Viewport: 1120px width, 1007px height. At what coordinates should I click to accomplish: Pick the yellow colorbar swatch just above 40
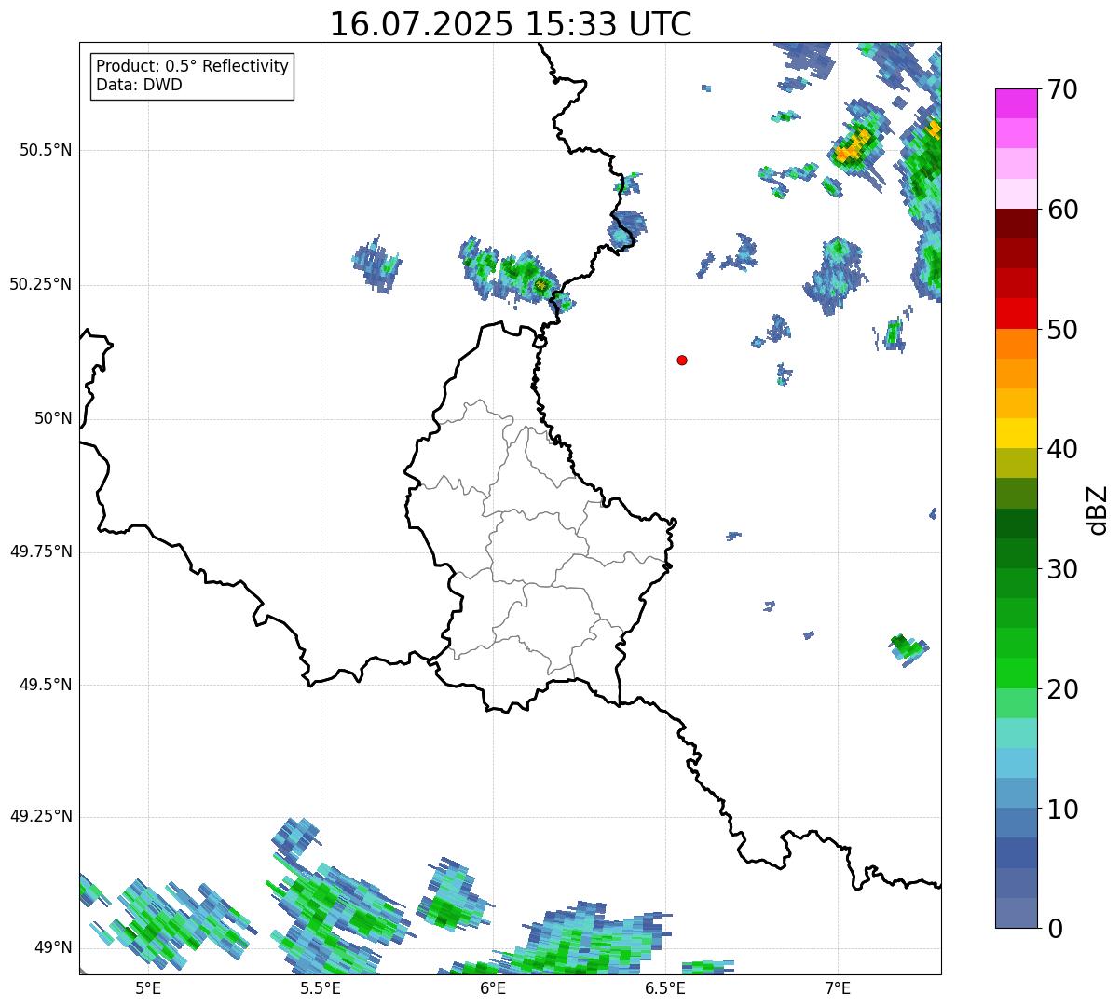pyautogui.click(x=1016, y=433)
